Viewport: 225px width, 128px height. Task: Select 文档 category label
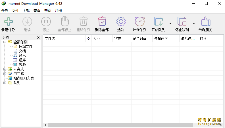click(22, 51)
